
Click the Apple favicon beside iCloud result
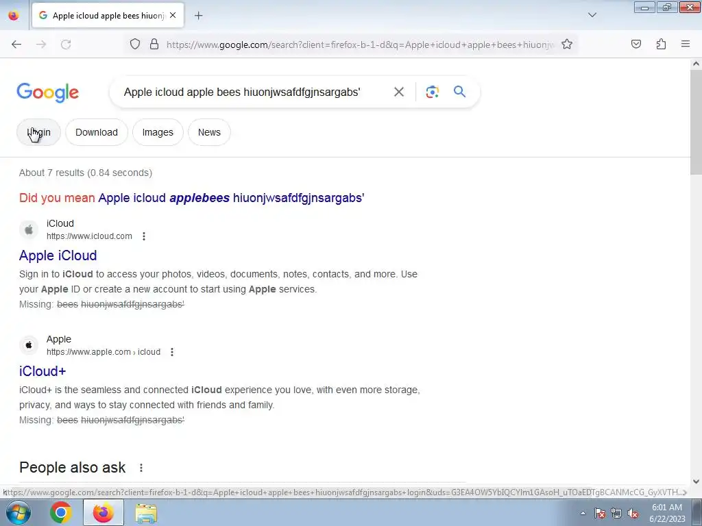pyautogui.click(x=29, y=230)
